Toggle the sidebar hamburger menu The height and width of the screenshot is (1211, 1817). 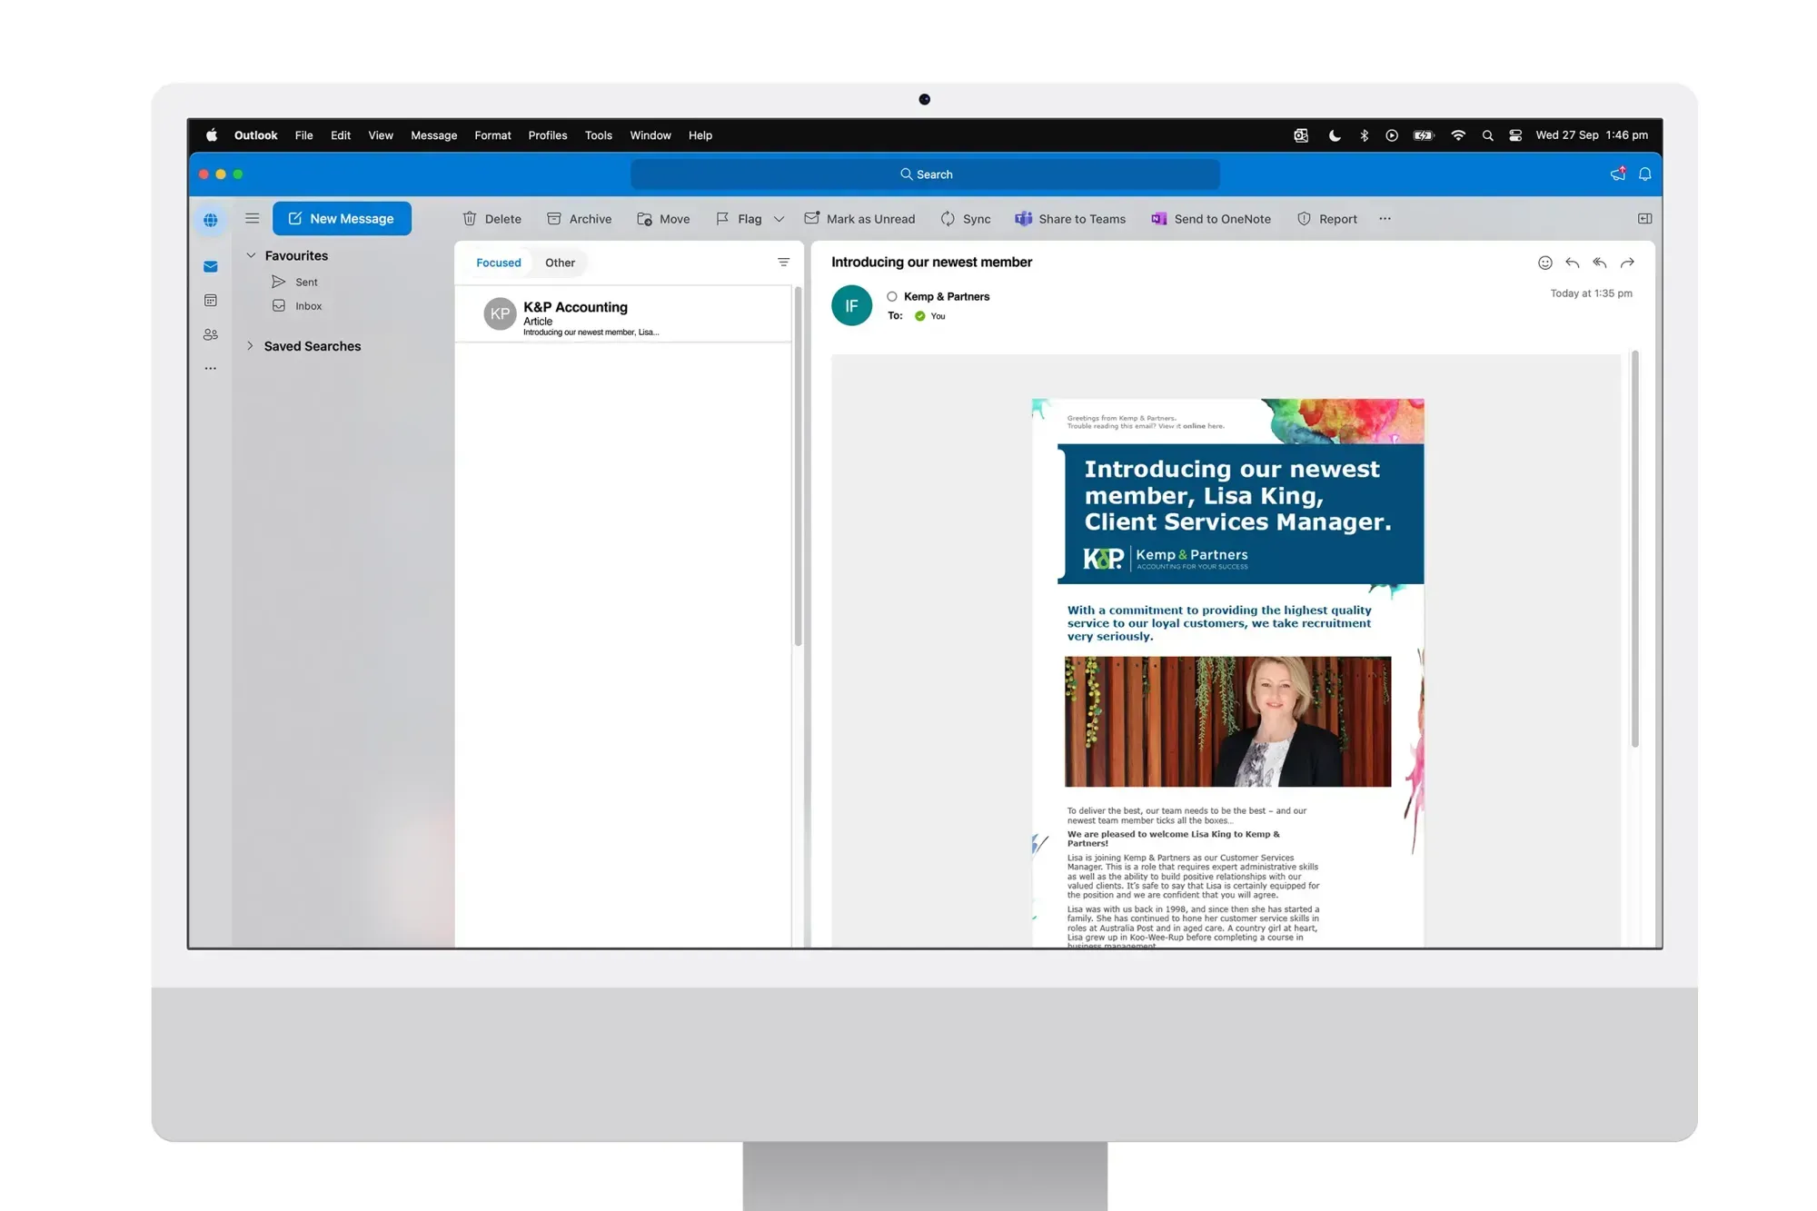click(x=253, y=218)
